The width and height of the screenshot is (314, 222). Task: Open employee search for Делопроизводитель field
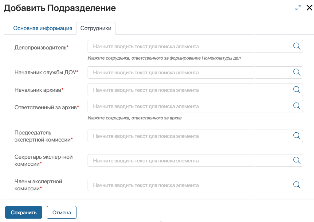click(296, 46)
